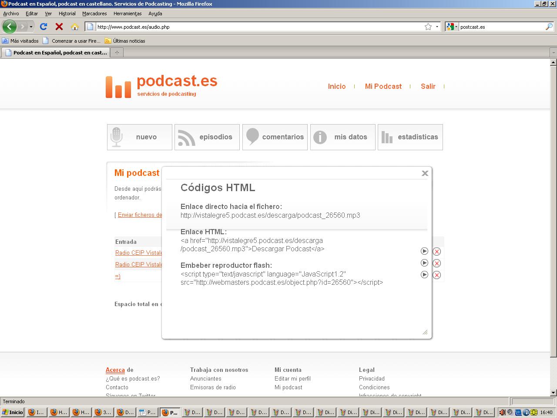
Task: Click the Enlace HTML code snippet
Action: coord(252,245)
